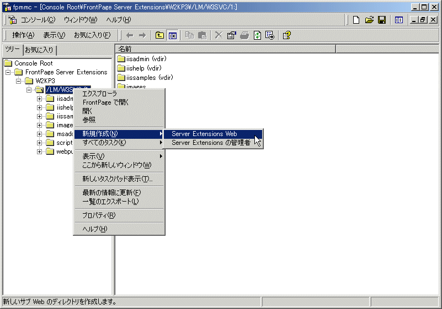Expand the webpub tree node
Viewport: 442px width, 309px height.
40,151
